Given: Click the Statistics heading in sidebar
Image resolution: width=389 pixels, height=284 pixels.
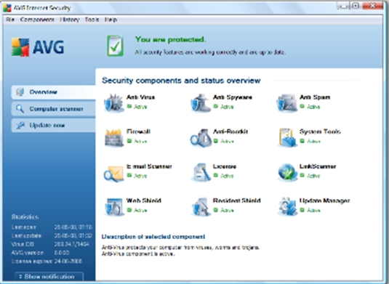Looking at the screenshot, I should point(25,217).
